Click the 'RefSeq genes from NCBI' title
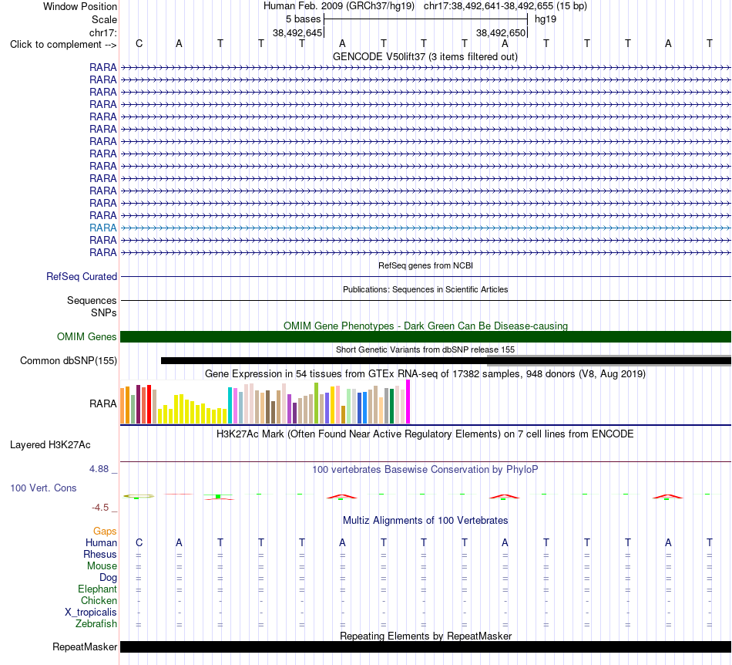Viewport: 732px width, 665px height. 425,265
